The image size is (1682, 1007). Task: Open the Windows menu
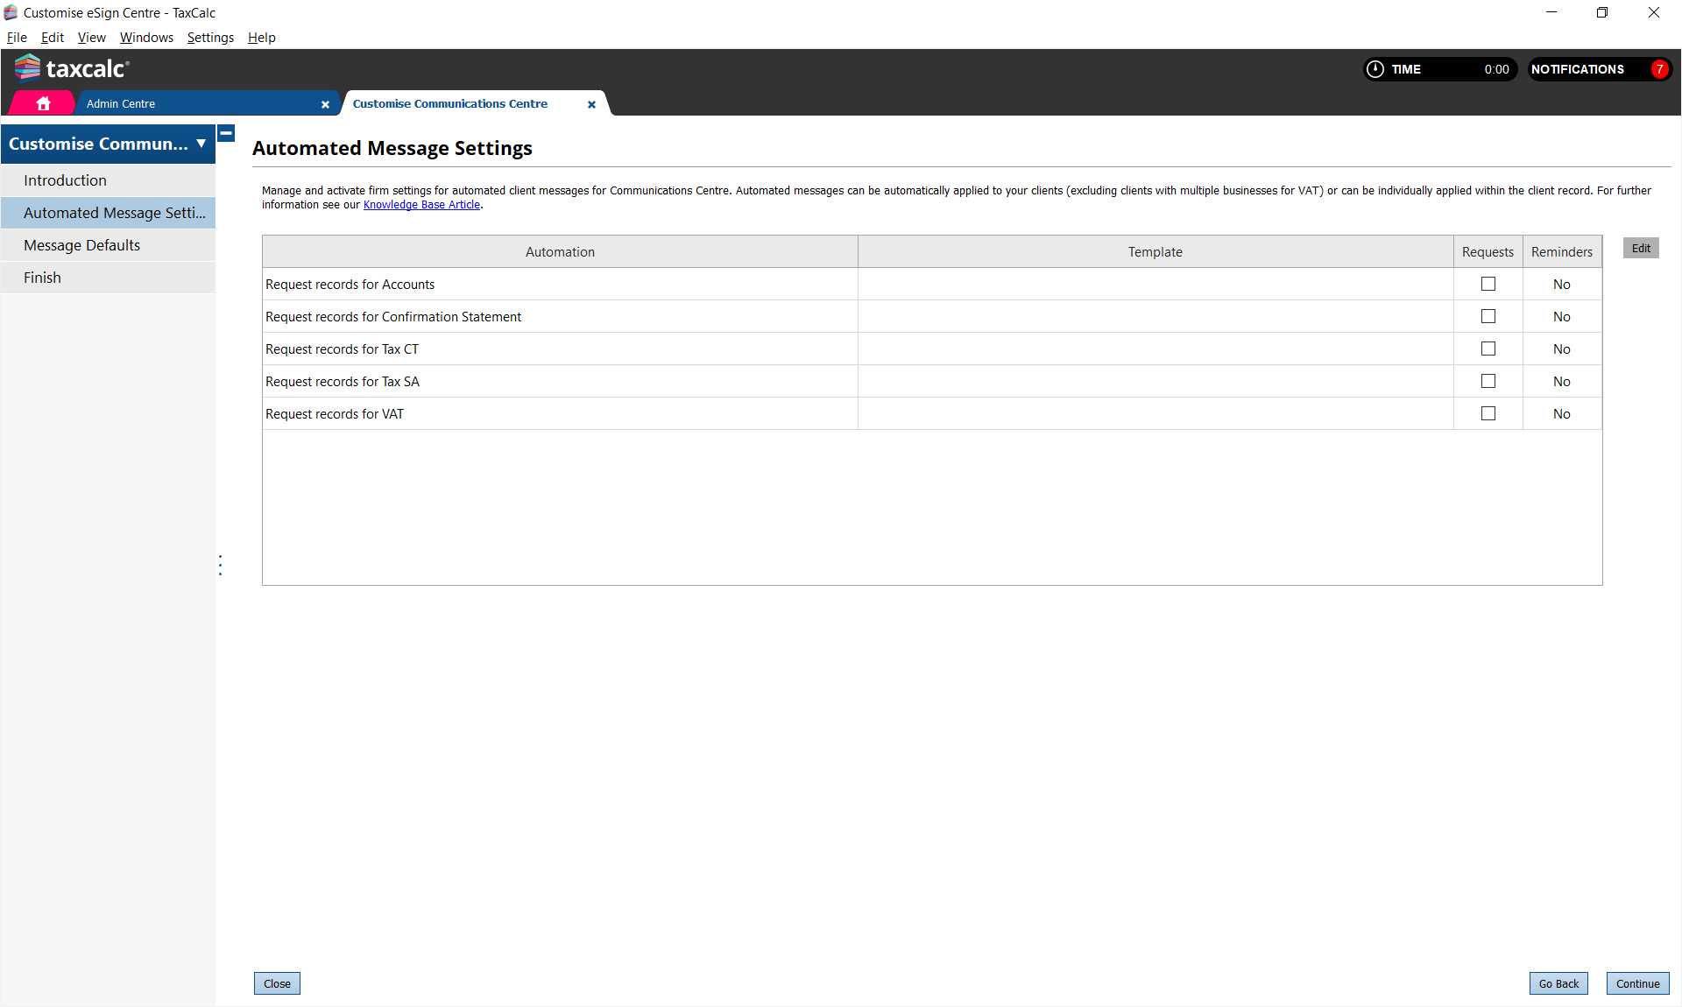(x=146, y=38)
